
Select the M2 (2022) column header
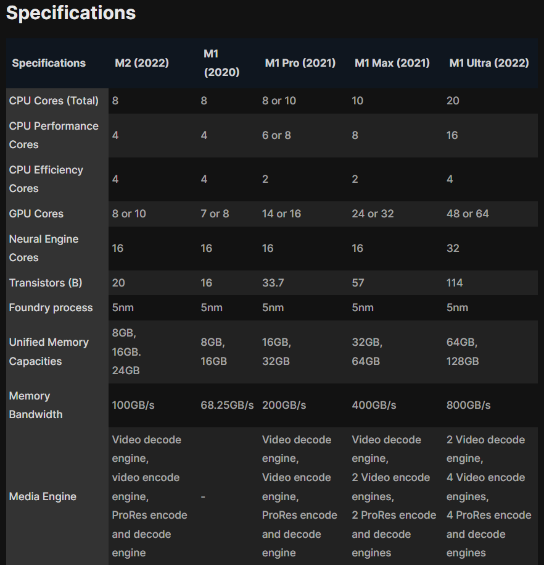(x=142, y=63)
